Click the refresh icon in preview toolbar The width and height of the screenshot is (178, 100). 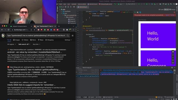tap(135, 12)
